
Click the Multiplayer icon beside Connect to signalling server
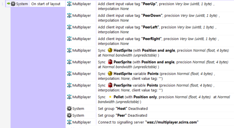tap(69, 122)
